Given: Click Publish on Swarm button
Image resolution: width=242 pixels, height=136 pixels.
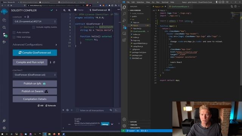Looking at the screenshot, I should coord(35,91).
